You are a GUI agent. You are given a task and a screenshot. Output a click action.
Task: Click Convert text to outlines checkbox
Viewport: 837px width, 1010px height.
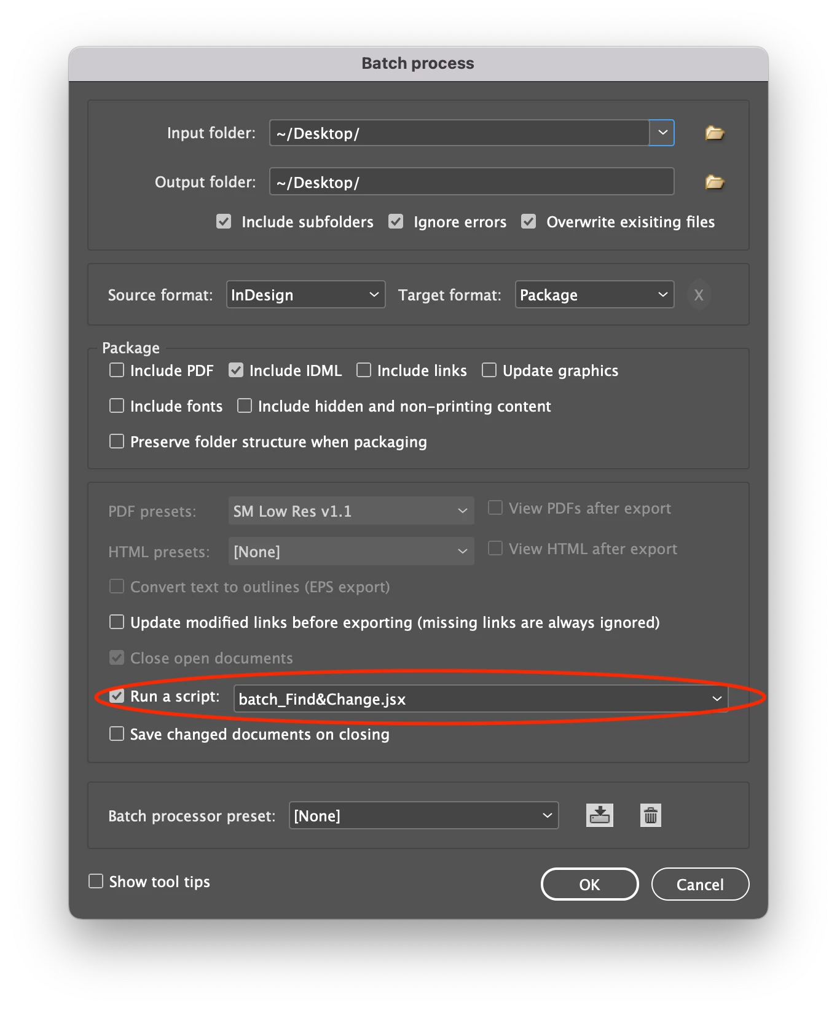pyautogui.click(x=117, y=586)
